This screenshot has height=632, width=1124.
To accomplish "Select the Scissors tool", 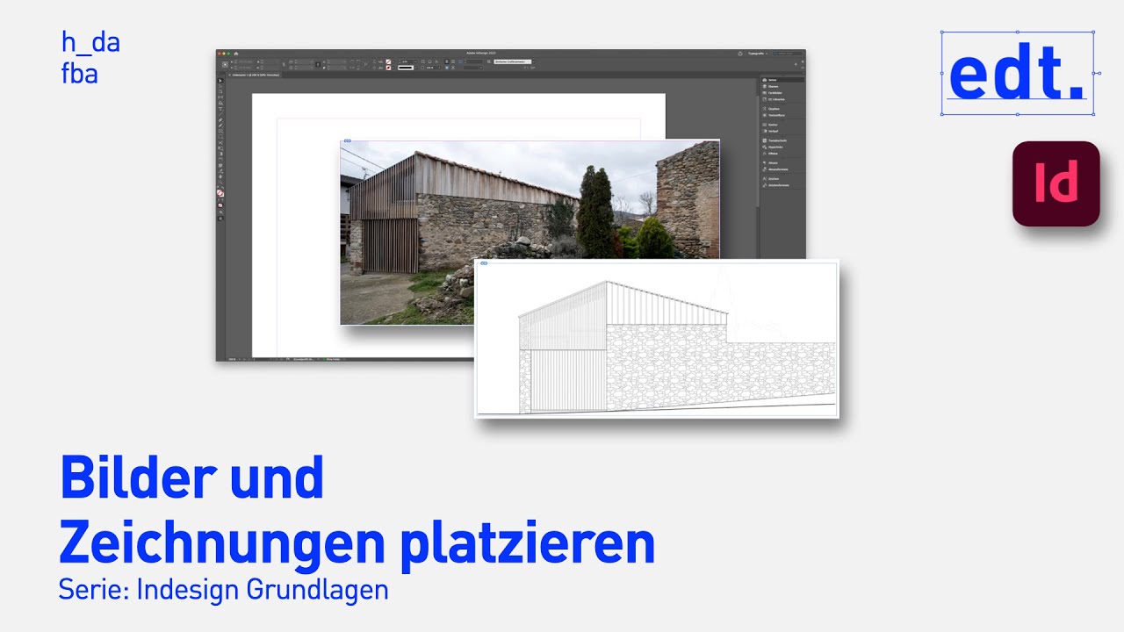I will tap(220, 143).
